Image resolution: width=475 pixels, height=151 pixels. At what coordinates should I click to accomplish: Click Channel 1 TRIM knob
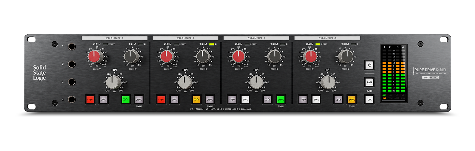pos(130,57)
